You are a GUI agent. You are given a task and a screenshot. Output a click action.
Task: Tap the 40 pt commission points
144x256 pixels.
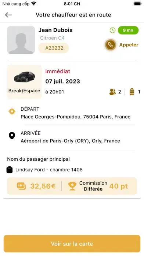[x=119, y=186]
